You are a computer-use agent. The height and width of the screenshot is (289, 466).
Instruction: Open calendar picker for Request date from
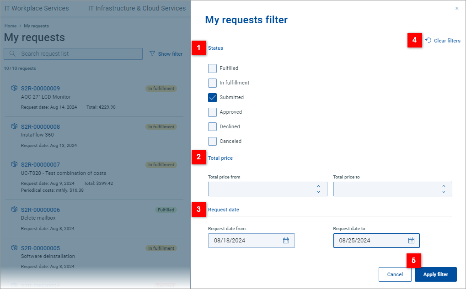coord(286,241)
